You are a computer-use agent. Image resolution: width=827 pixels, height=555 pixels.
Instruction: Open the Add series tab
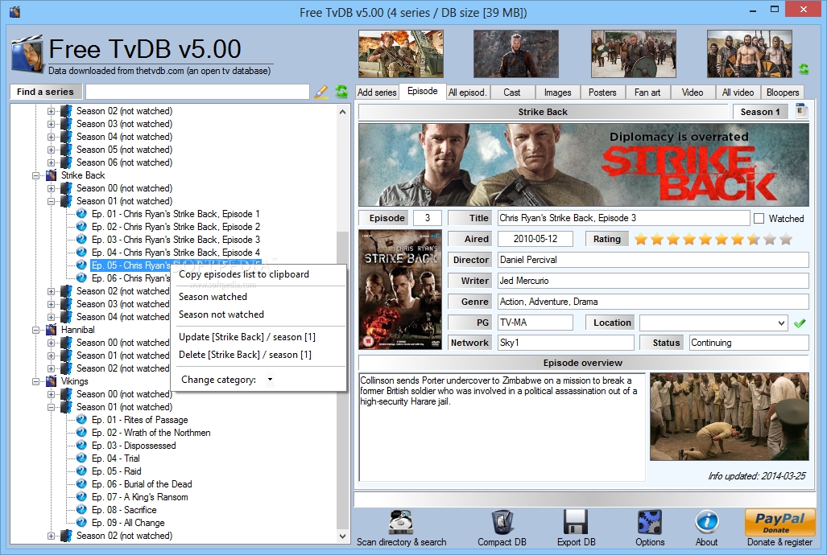coord(377,92)
